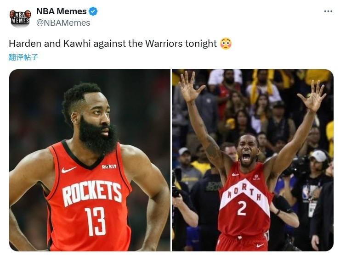Open the right Raptors player photo
This screenshot has height=255, width=340.
(x=253, y=160)
